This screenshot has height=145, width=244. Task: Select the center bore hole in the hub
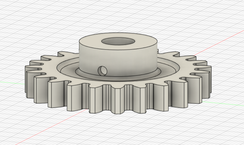click(x=118, y=41)
